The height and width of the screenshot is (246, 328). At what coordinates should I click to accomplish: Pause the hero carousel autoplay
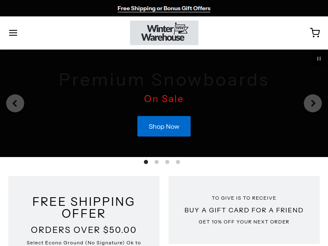(319, 59)
